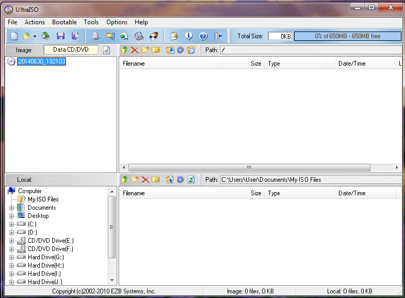Expand the Hard Drive(H:) node
The width and height of the screenshot is (405, 298).
(12, 265)
